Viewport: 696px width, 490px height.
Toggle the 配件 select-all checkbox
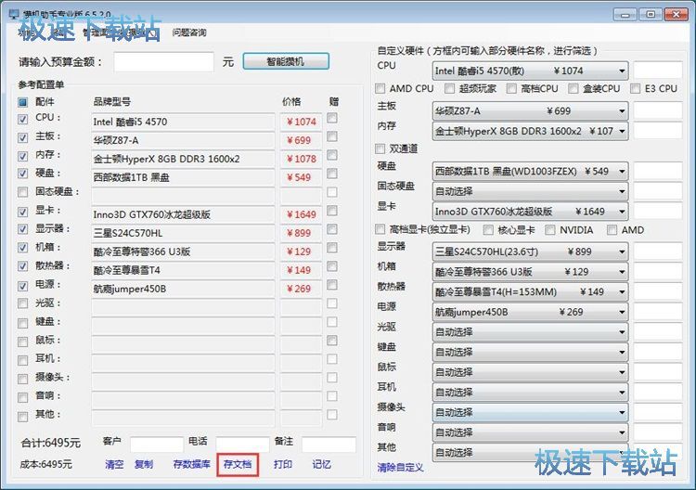click(22, 102)
